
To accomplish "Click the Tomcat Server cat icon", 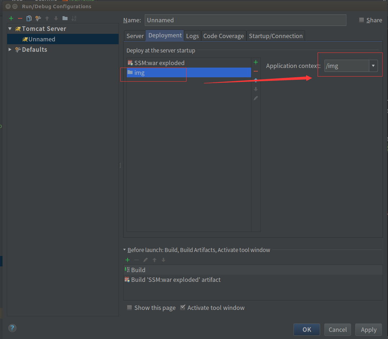I will (x=18, y=29).
